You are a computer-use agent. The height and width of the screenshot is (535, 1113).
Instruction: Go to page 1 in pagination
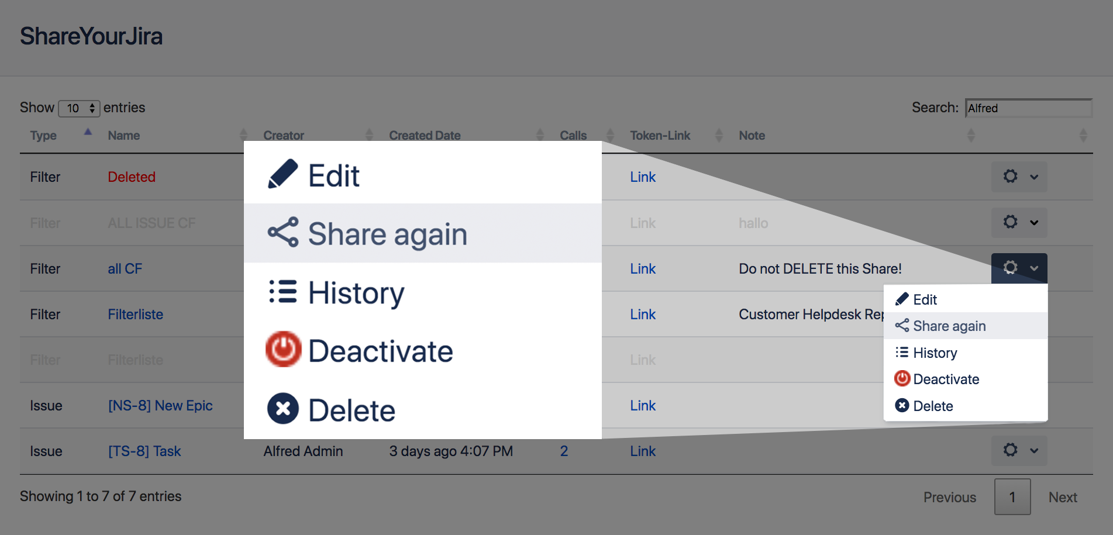click(x=1012, y=497)
